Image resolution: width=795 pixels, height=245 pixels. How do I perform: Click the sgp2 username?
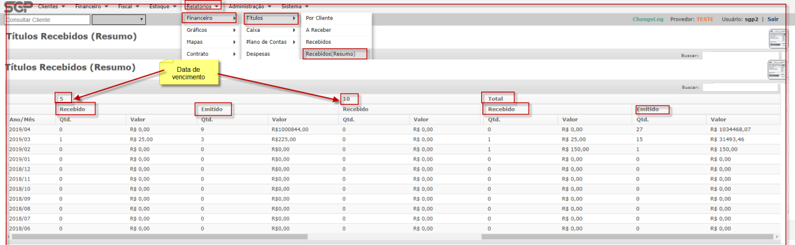751,19
